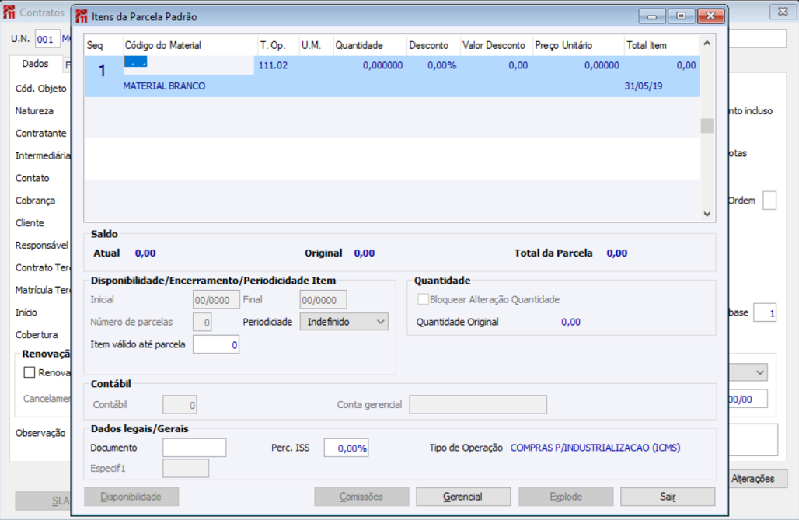This screenshot has height=520, width=799.
Task: Click the Inicial date field
Action: (216, 300)
